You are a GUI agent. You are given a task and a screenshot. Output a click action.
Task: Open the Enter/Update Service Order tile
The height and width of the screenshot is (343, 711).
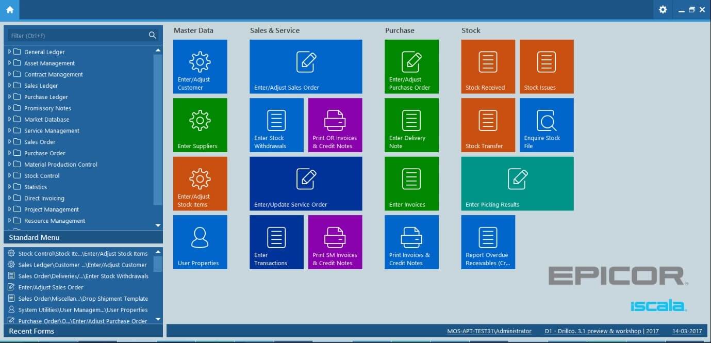click(306, 184)
